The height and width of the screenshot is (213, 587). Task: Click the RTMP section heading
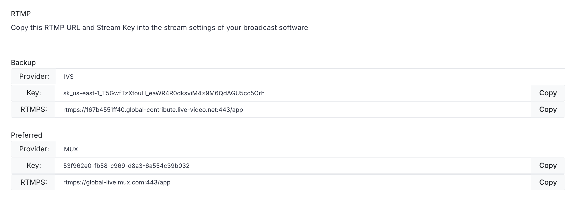point(21,14)
